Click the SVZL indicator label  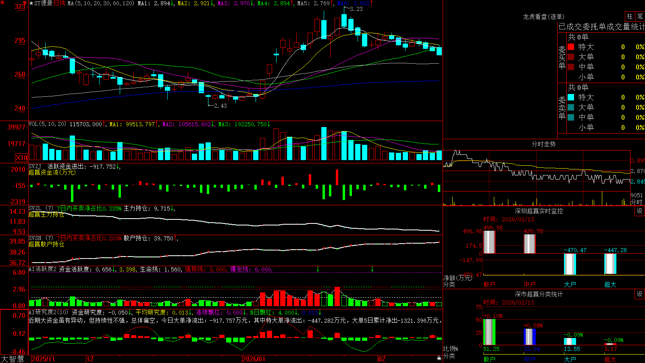coord(35,209)
